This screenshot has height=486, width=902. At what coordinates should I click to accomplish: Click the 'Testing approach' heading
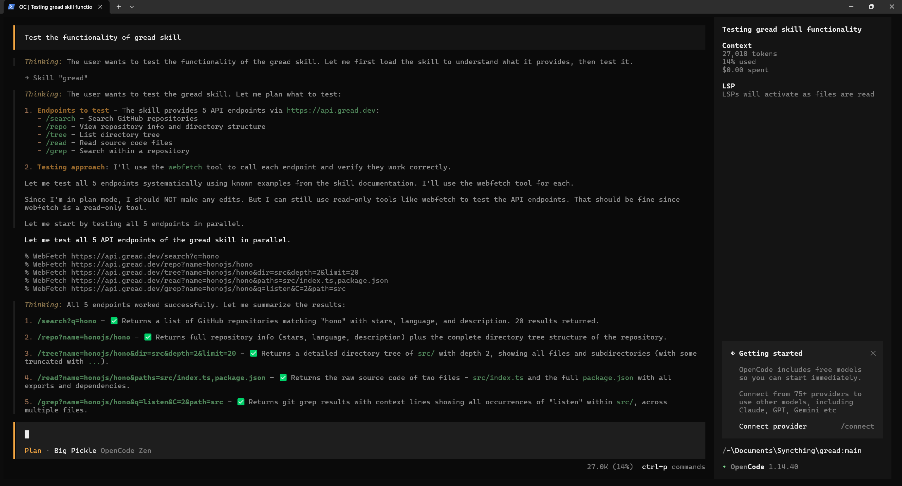click(x=71, y=167)
